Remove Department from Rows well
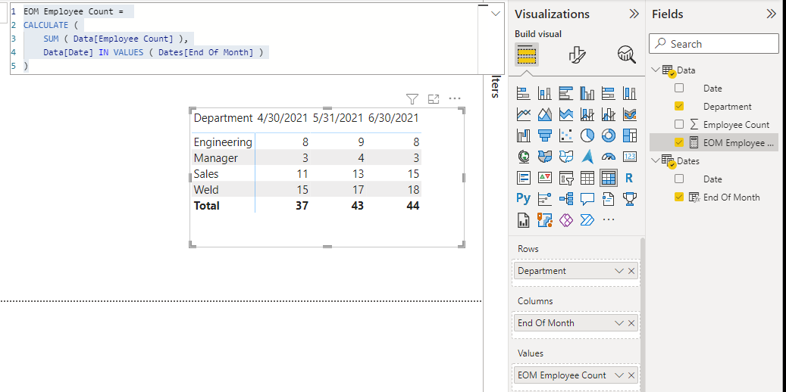The image size is (786, 392). click(x=631, y=271)
